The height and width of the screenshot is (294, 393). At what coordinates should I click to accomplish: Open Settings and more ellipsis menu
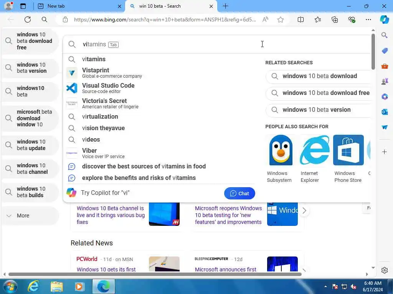pos(368,20)
